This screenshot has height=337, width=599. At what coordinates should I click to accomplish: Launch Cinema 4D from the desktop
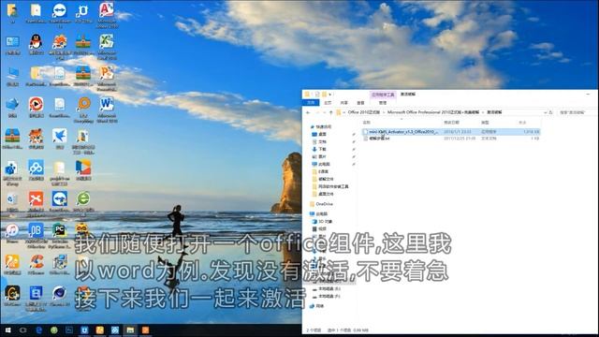pos(60,296)
